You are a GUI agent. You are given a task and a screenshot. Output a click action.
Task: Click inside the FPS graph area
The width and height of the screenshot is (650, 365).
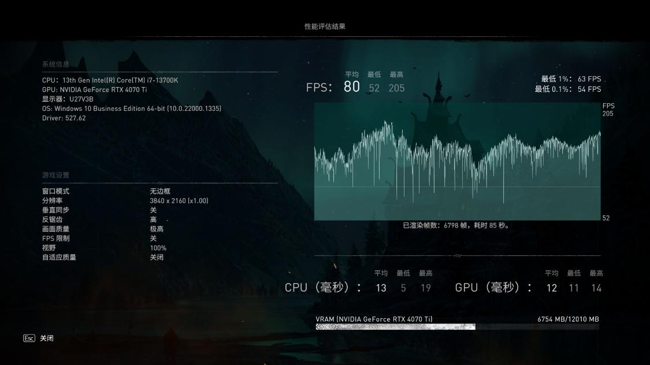point(456,162)
